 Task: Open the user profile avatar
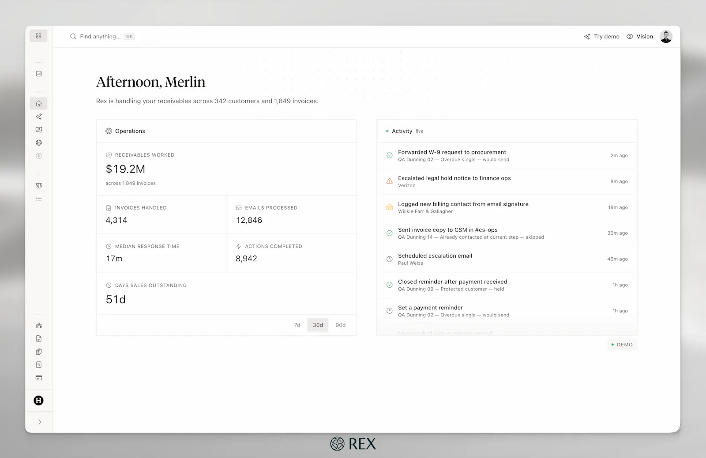tap(666, 37)
